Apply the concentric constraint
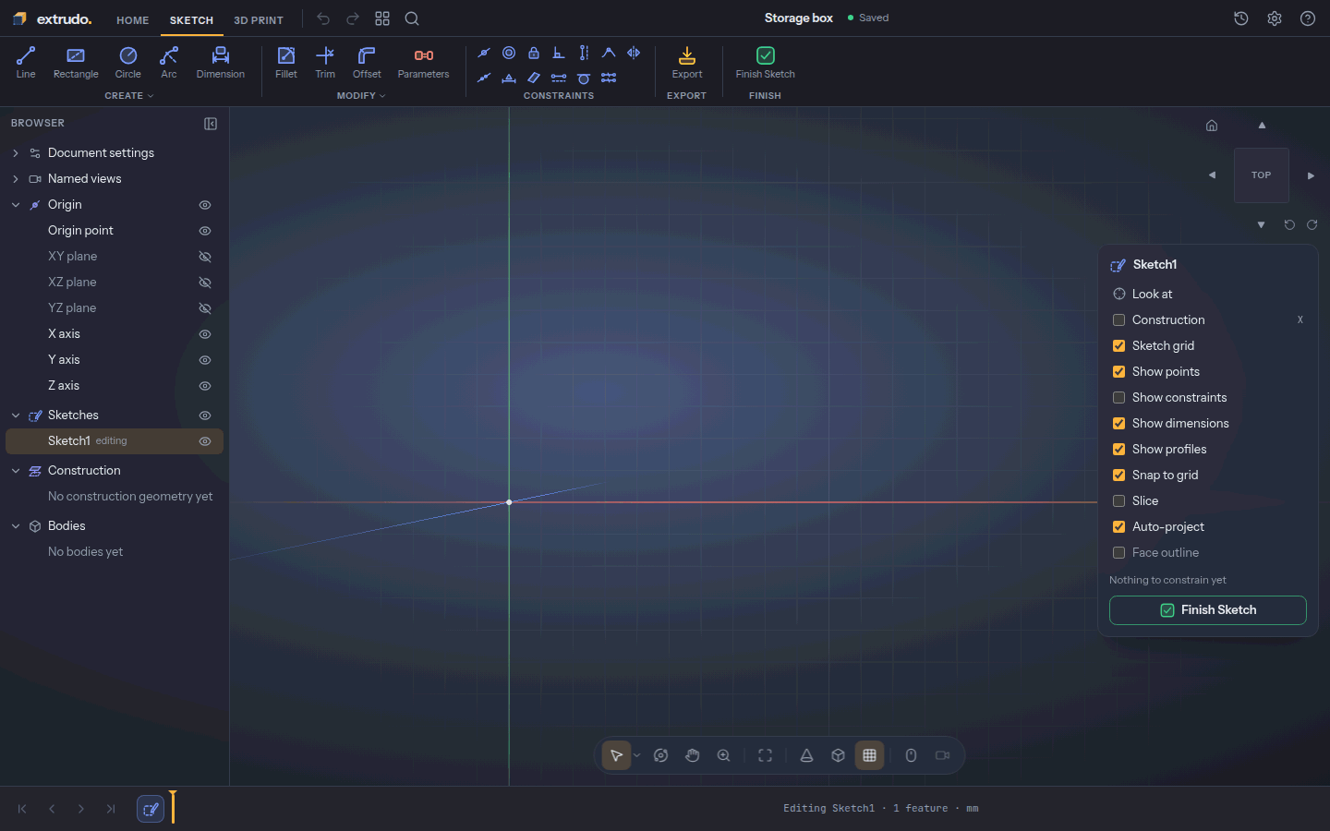This screenshot has height=831, width=1330. coord(509,53)
